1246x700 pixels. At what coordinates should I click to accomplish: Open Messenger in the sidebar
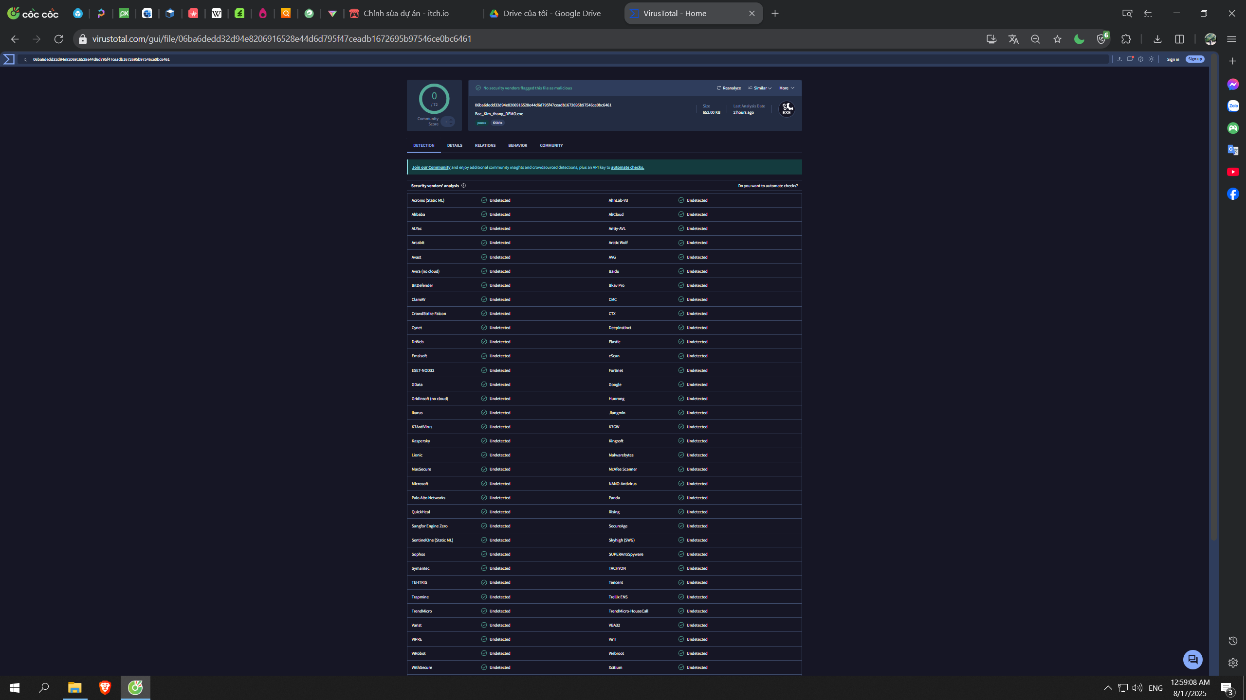pyautogui.click(x=1233, y=85)
